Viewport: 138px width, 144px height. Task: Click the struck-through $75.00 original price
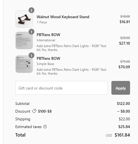(x=125, y=61)
